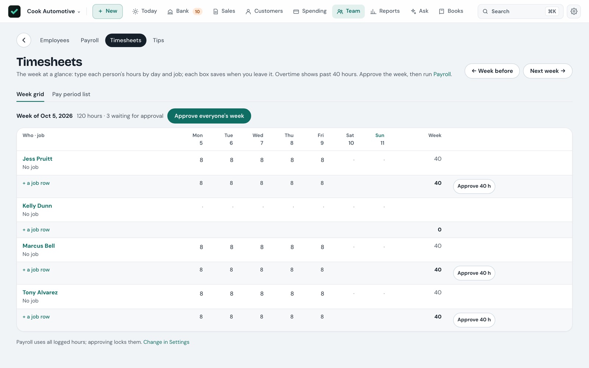Edit Tony Alvarez's Sunday hours box
Image resolution: width=589 pixels, height=368 pixels.
375,294
